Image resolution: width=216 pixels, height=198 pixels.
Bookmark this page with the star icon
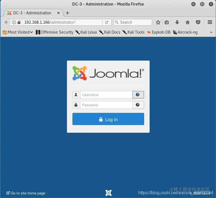[x=158, y=22]
